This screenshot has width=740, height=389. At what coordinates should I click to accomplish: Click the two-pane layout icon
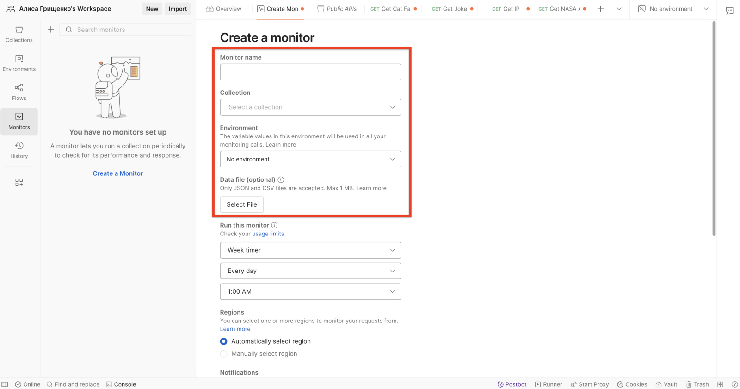click(720, 384)
